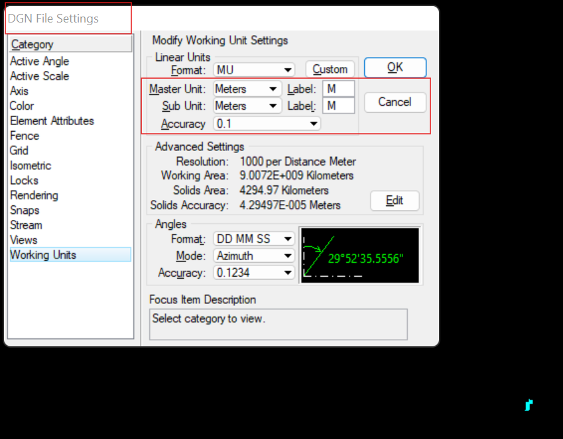Click the OK button
The image size is (563, 439).
click(395, 67)
